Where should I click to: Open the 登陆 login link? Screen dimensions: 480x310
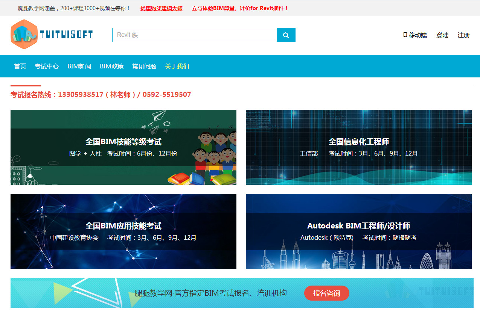click(442, 35)
